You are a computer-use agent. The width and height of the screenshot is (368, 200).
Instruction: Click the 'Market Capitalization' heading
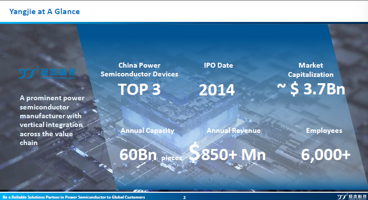pyautogui.click(x=311, y=70)
